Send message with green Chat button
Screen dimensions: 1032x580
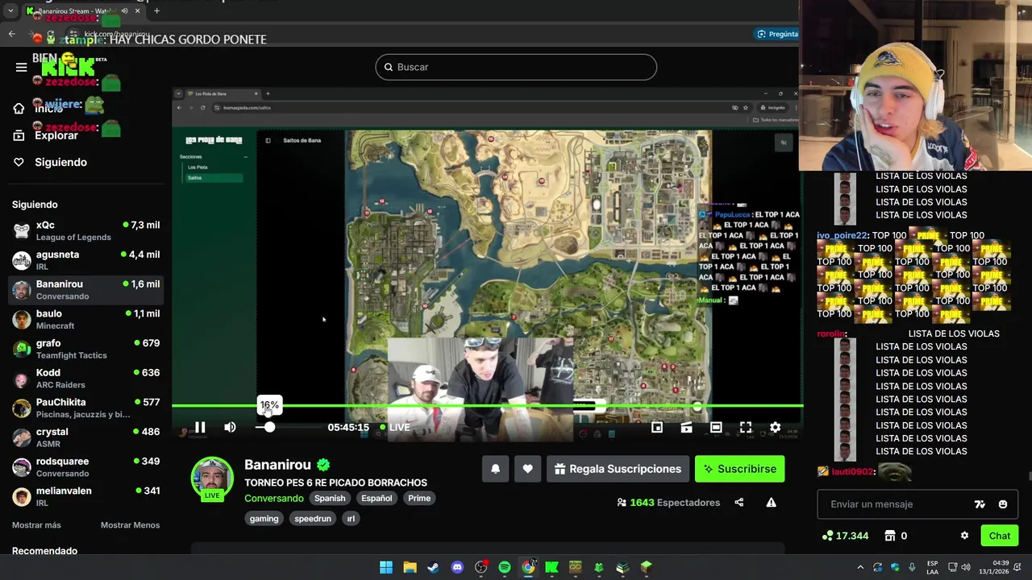tap(1000, 536)
